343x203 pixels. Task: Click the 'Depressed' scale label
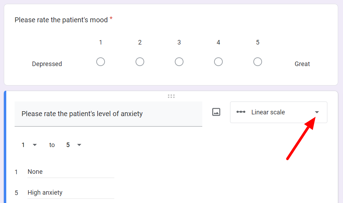[x=47, y=64]
